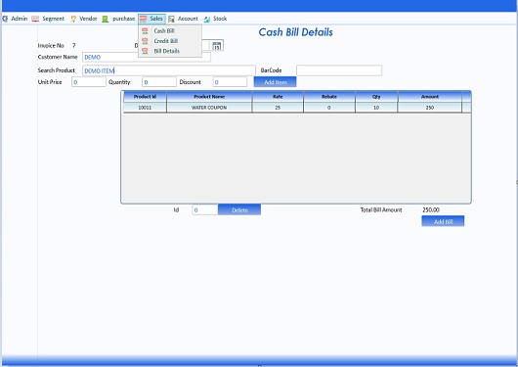This screenshot has height=367, width=518.
Task: Click the Cash Bill entry icon
Action: (x=145, y=31)
